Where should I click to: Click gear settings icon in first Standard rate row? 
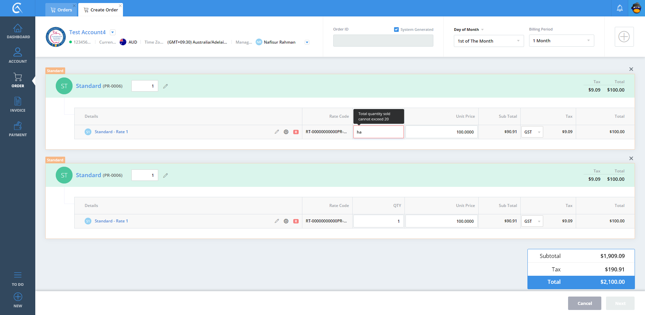pyautogui.click(x=286, y=132)
